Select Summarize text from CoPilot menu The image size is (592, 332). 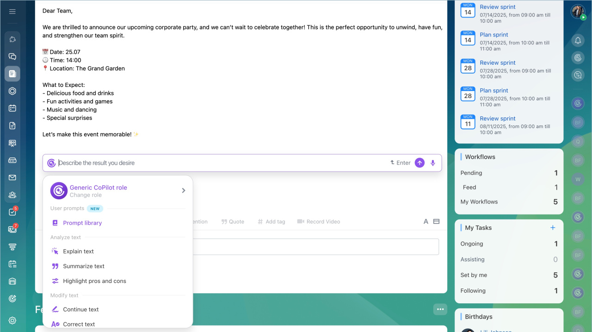(84, 266)
